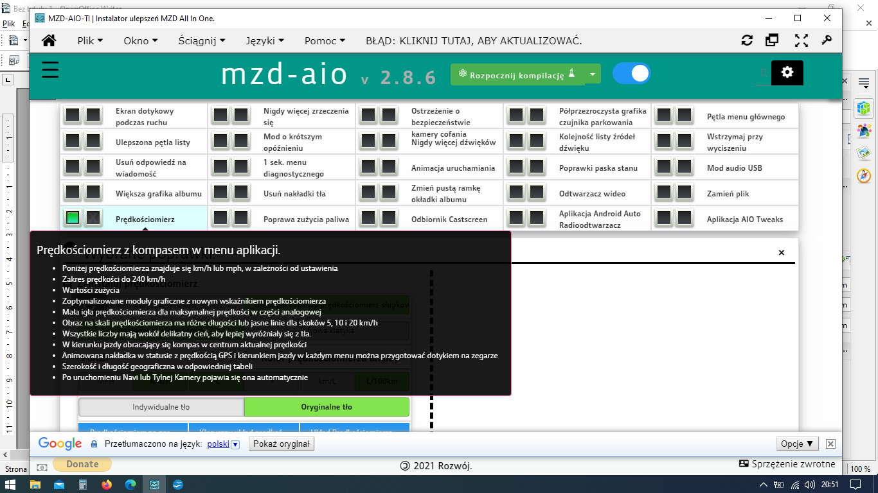This screenshot has width=878, height=493.
Task: Open the Opcje dropdown in the translate bar
Action: pos(798,444)
